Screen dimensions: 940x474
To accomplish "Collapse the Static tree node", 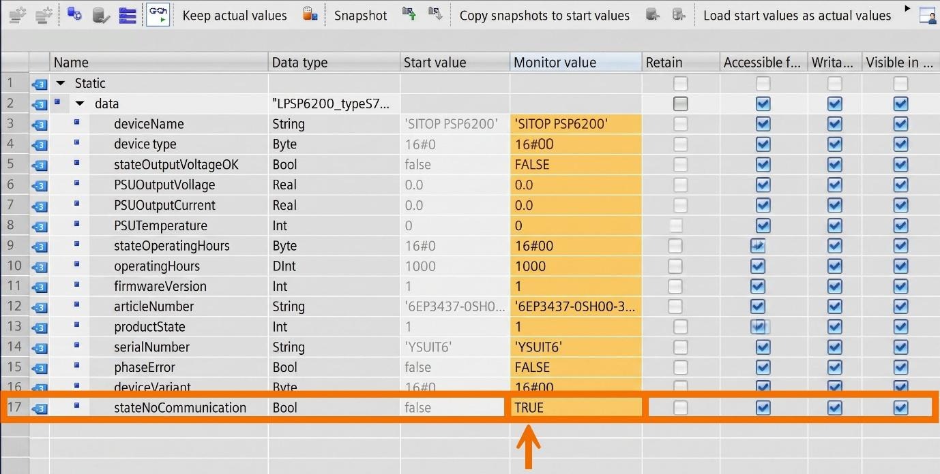I will 61,83.
